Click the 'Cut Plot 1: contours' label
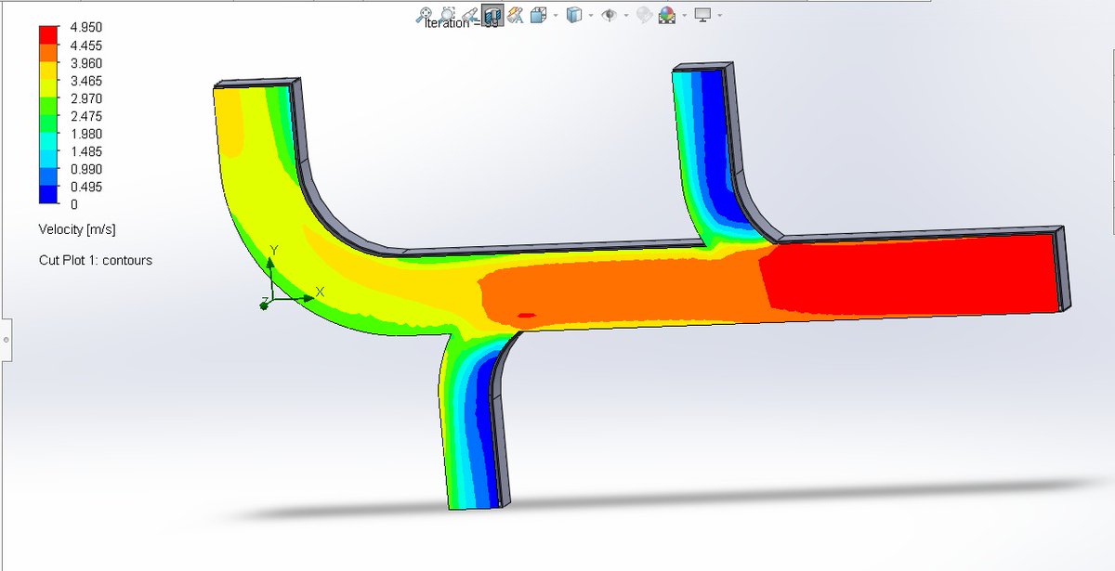Screen dimensions: 1115x571 tap(95, 260)
